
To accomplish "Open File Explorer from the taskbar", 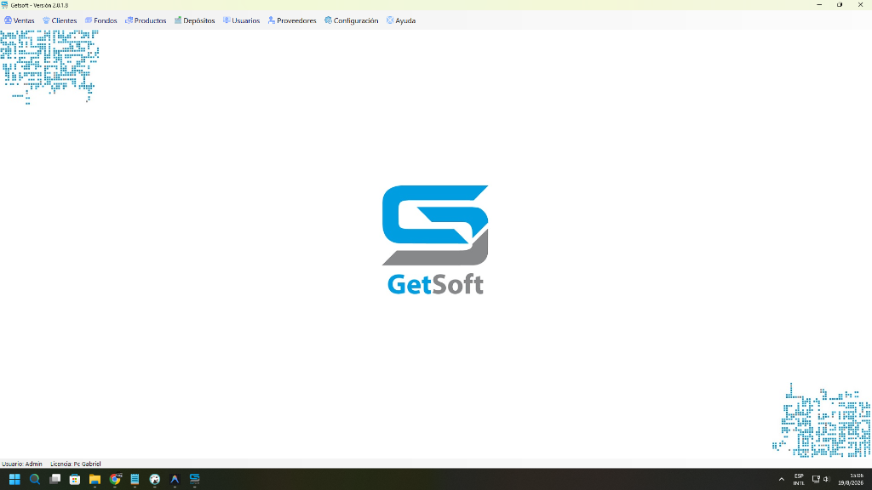I will pos(95,479).
